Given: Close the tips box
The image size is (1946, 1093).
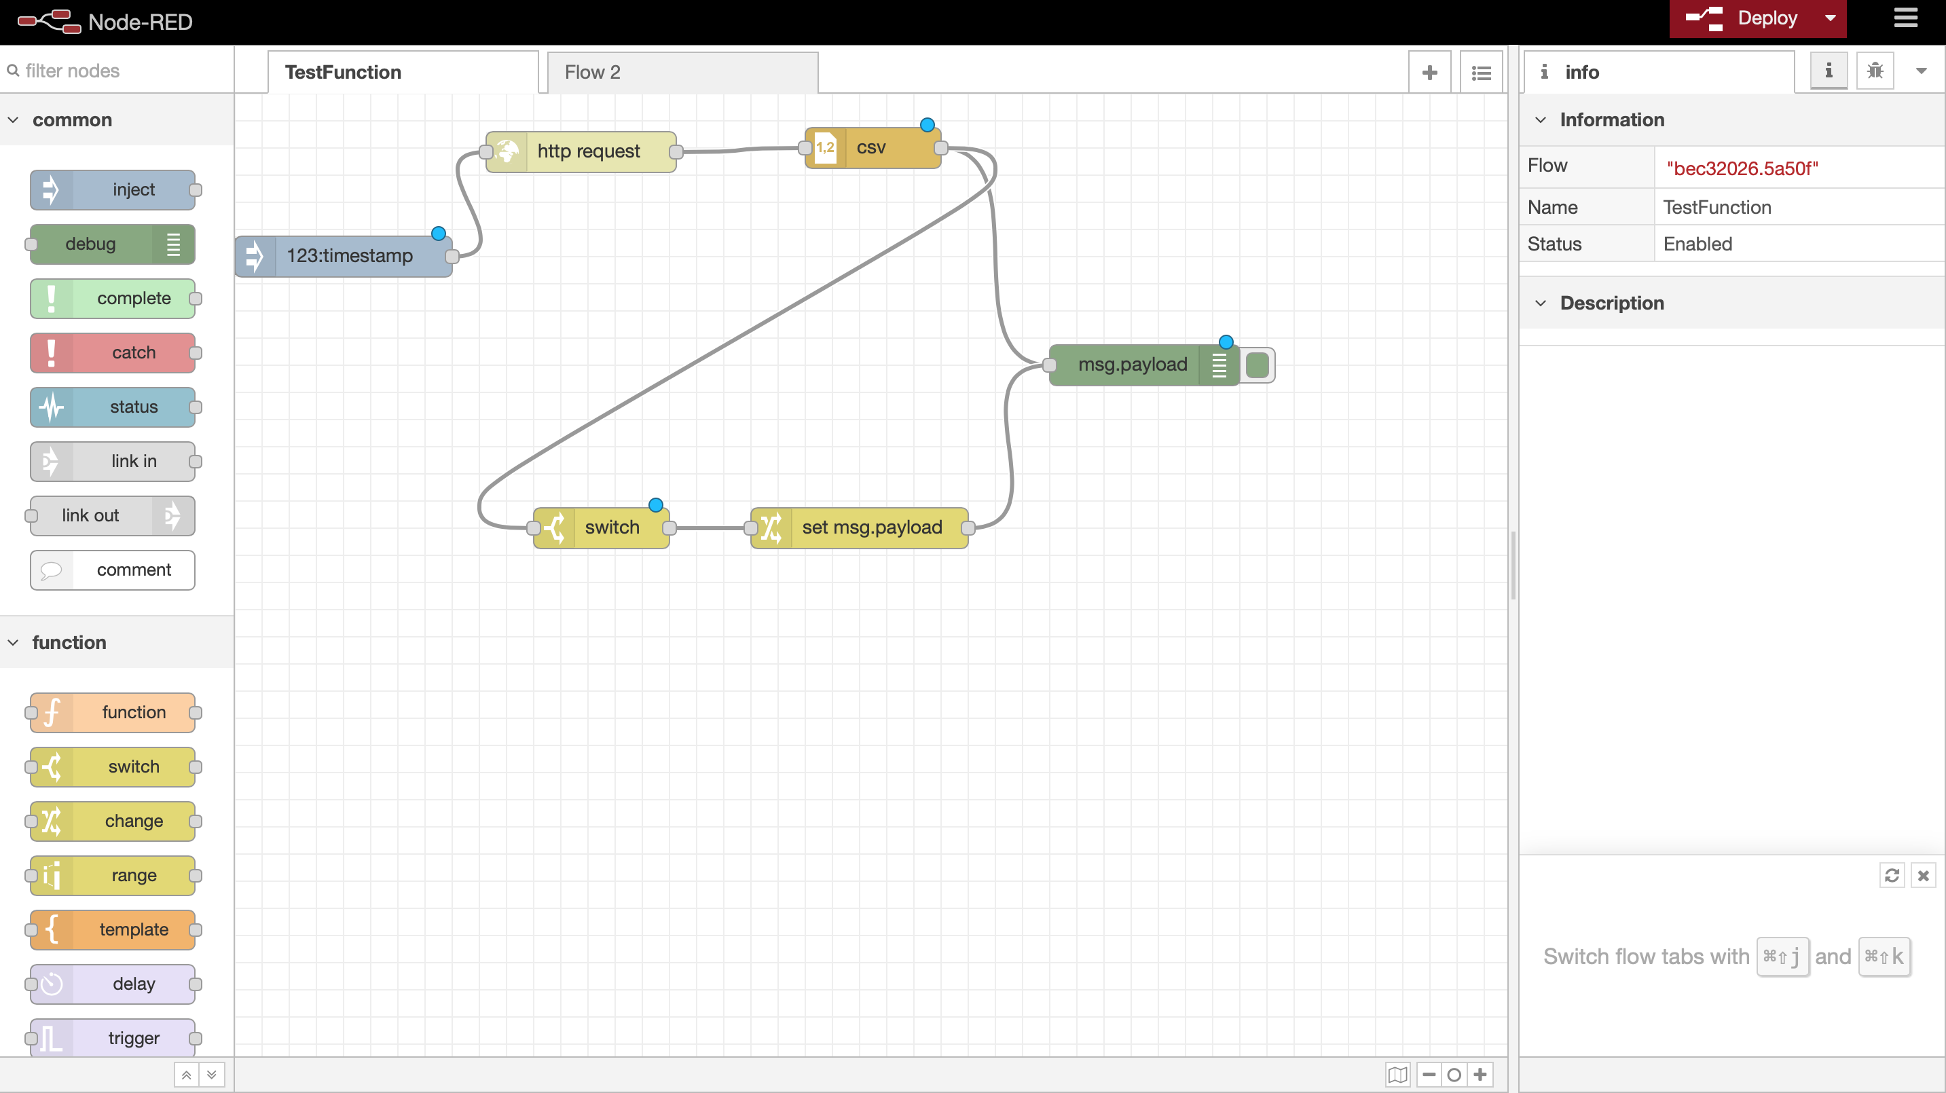Looking at the screenshot, I should coord(1924,876).
